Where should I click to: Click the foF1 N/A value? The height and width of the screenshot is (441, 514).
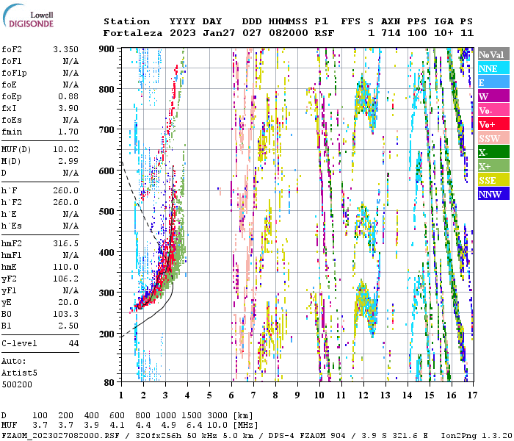point(70,61)
